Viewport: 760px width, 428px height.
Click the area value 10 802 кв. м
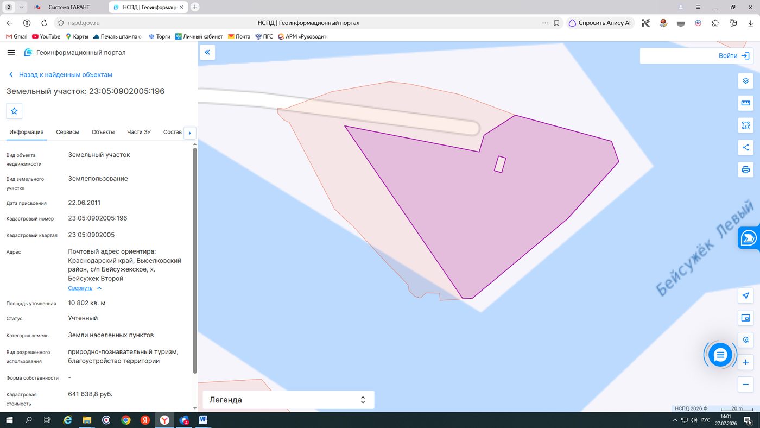[87, 303]
